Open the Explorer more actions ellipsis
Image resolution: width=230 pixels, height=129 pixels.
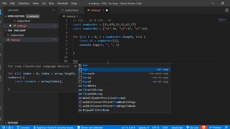[54, 10]
